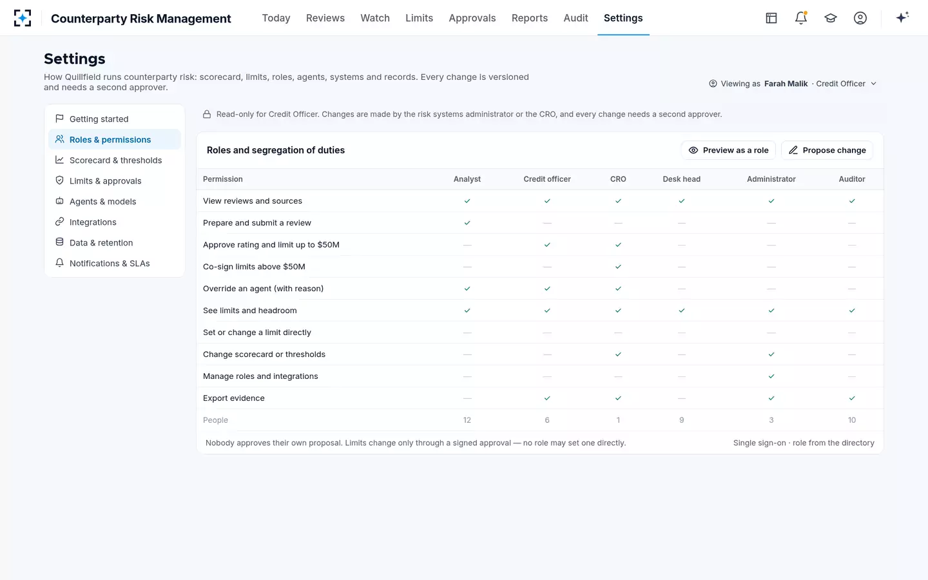Open the layout panel icon in header

pyautogui.click(x=771, y=18)
